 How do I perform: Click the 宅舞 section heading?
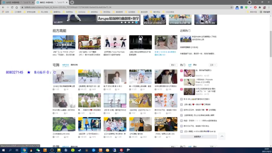(56, 65)
